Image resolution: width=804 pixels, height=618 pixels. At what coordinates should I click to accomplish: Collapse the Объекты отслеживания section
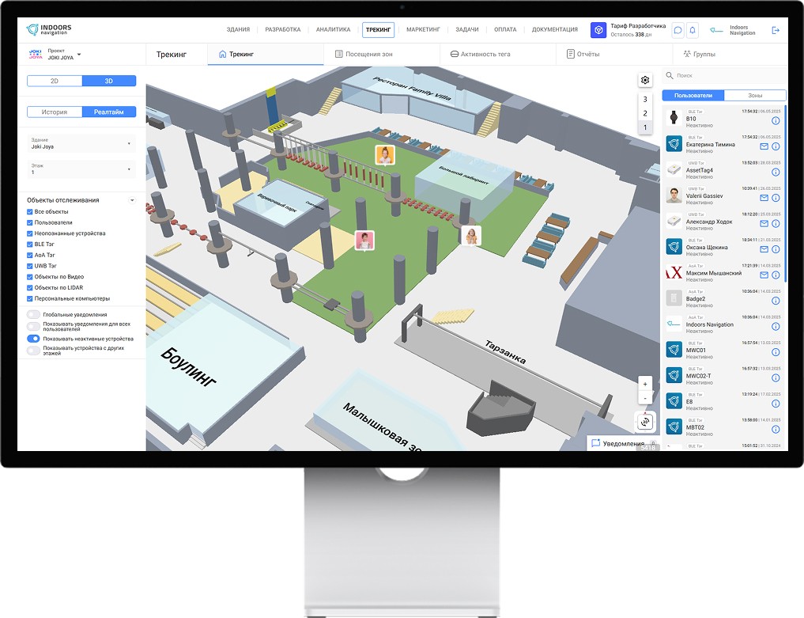[132, 200]
